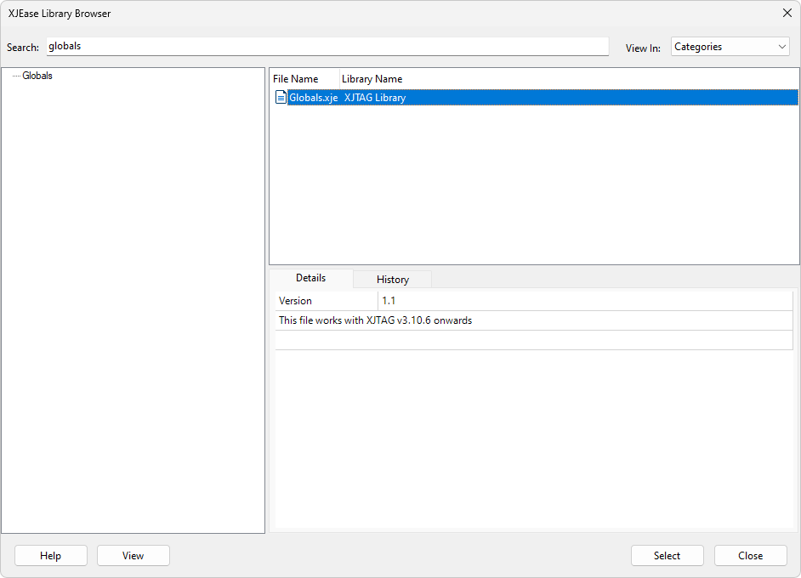This screenshot has width=801, height=578.
Task: Sort by the Library Name column header
Action: point(372,79)
